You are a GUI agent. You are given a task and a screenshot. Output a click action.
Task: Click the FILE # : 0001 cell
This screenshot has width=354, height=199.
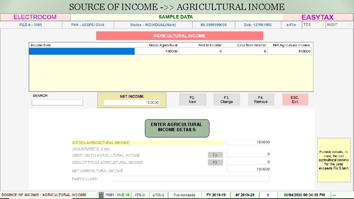pyautogui.click(x=31, y=25)
